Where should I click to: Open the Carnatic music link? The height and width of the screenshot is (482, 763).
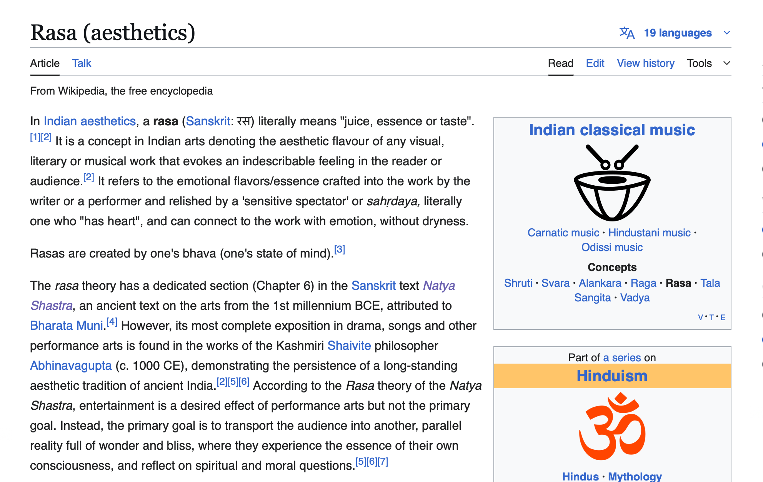pyautogui.click(x=563, y=233)
